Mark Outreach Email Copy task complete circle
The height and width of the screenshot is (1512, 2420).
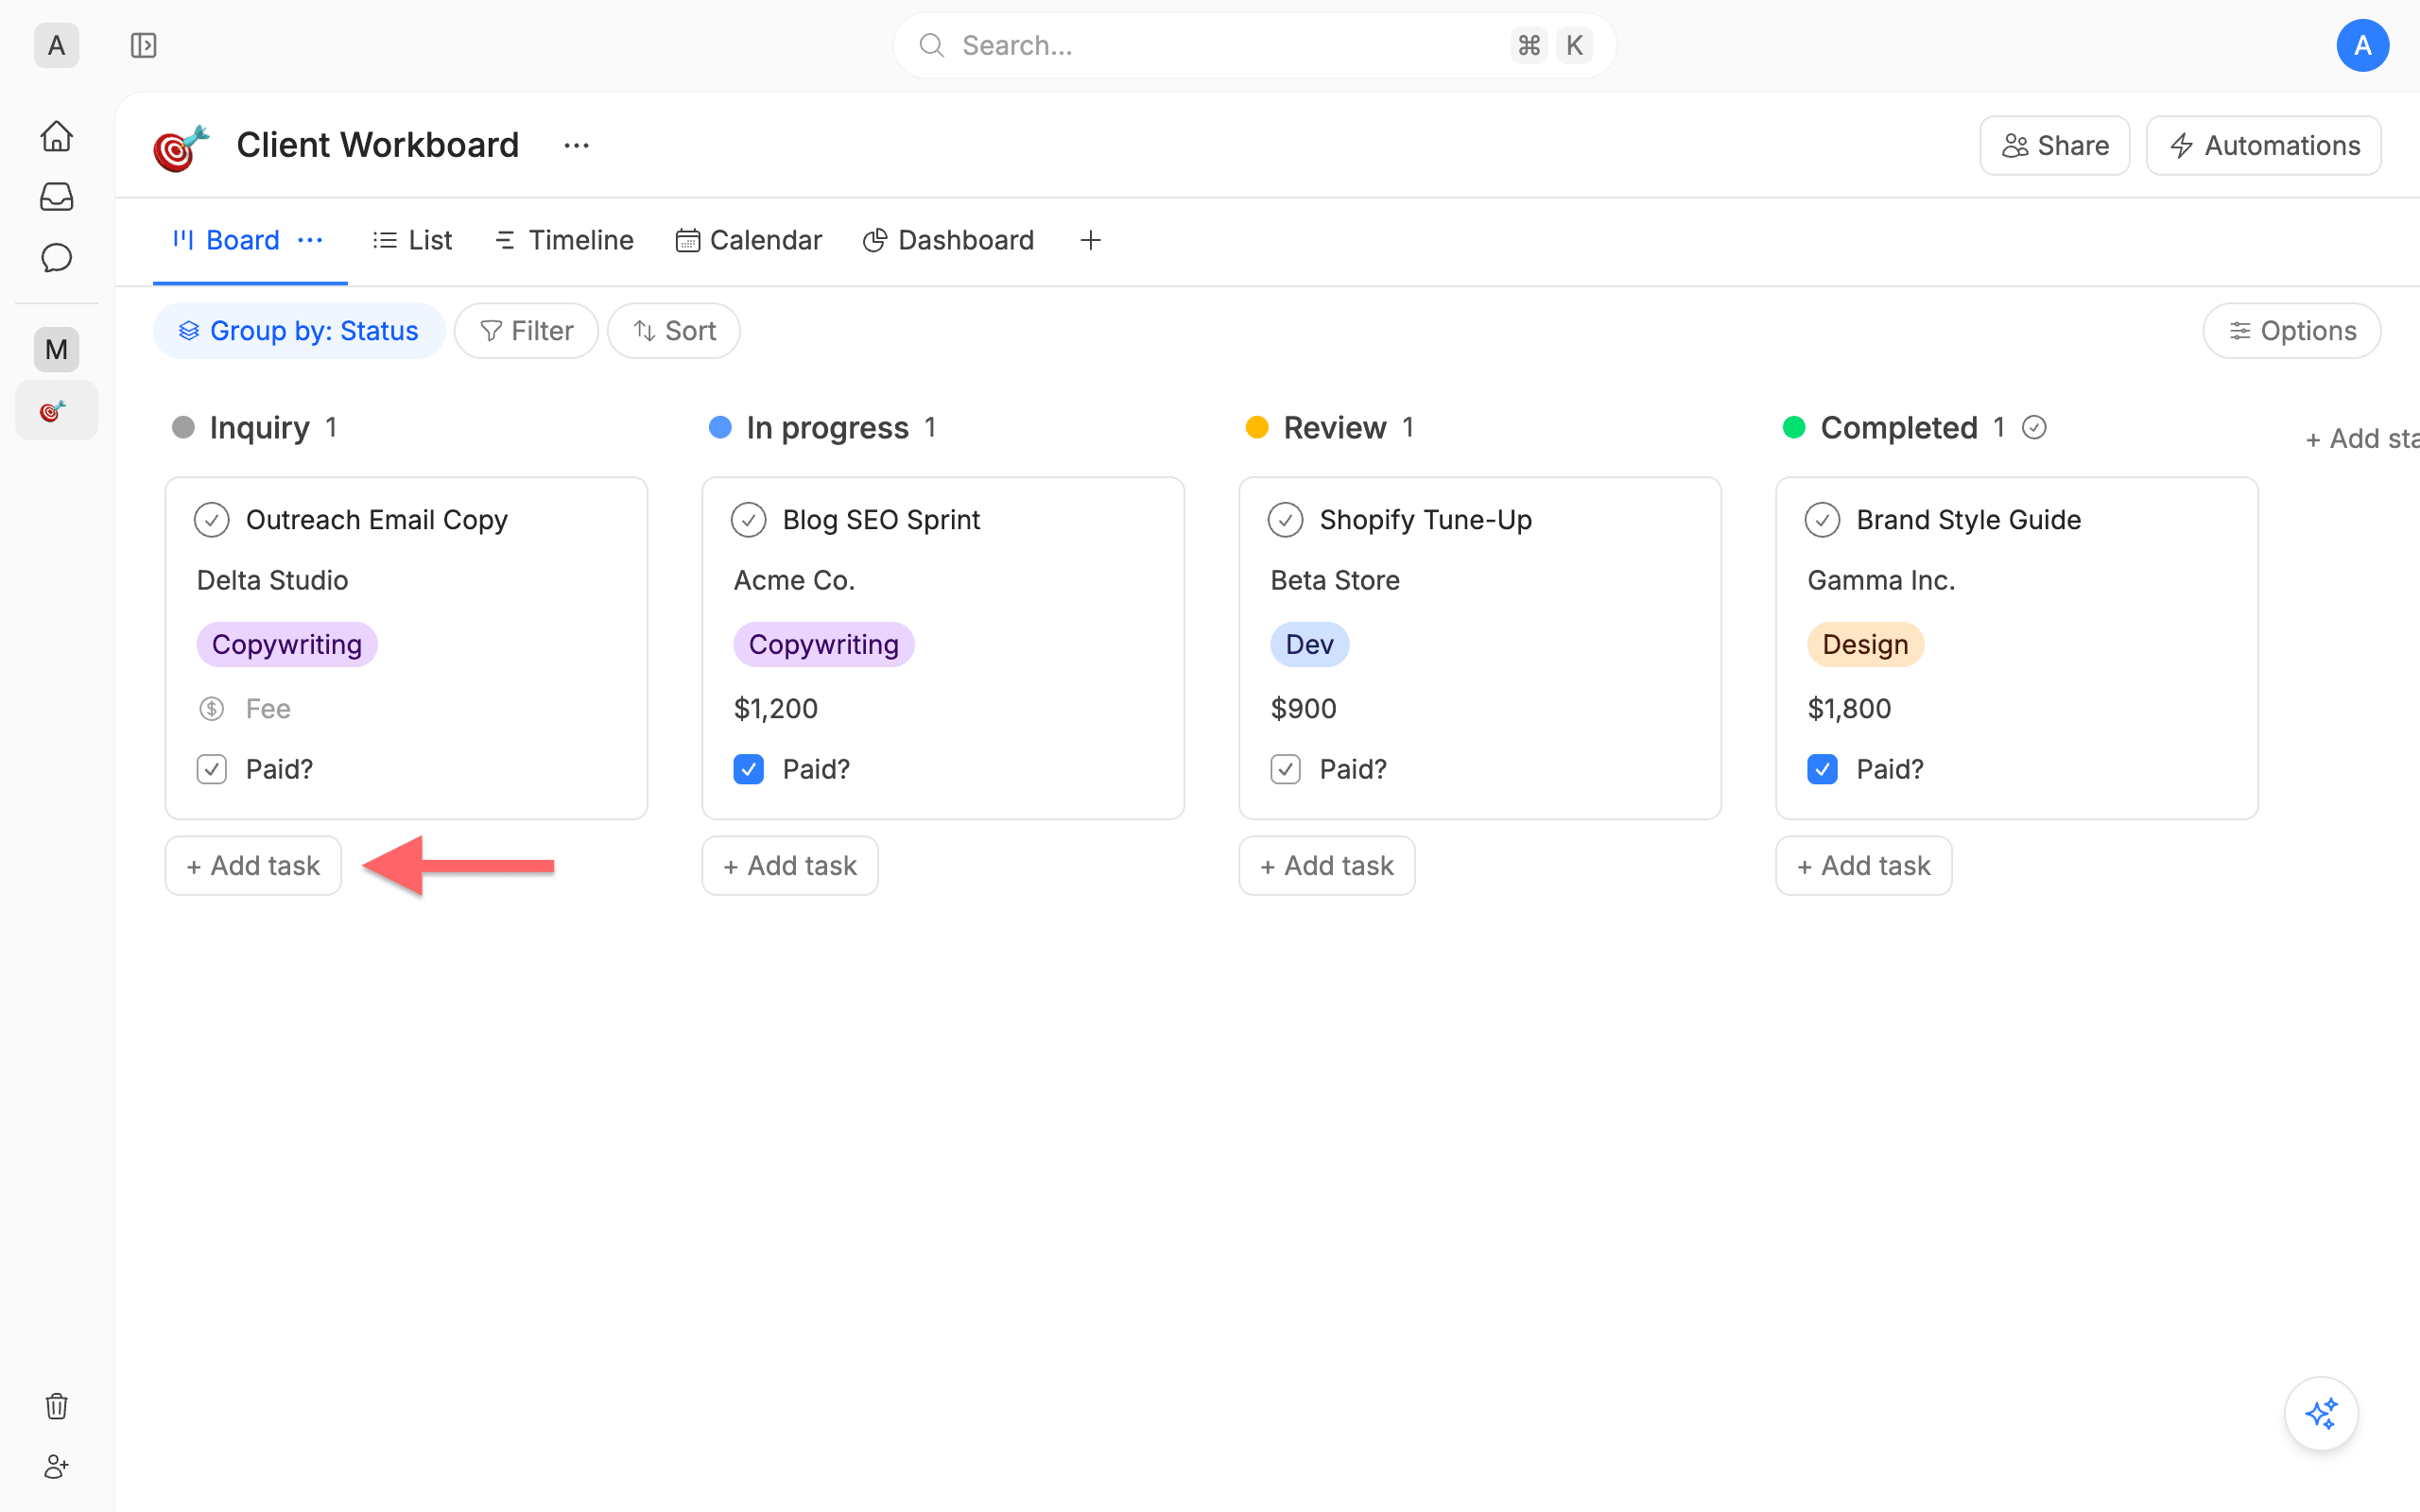212,520
